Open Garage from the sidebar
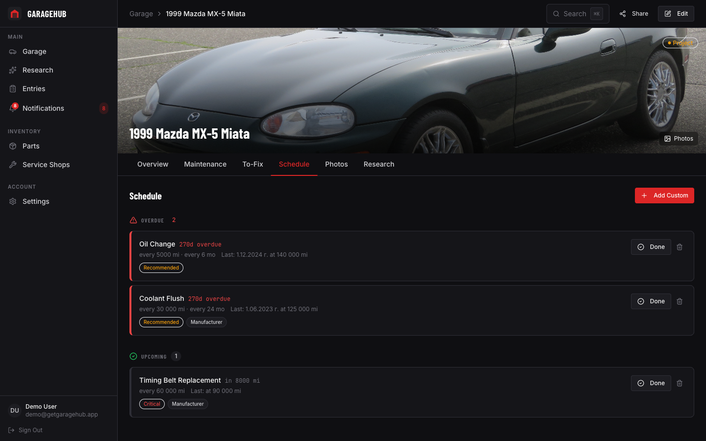 [x=59, y=51]
